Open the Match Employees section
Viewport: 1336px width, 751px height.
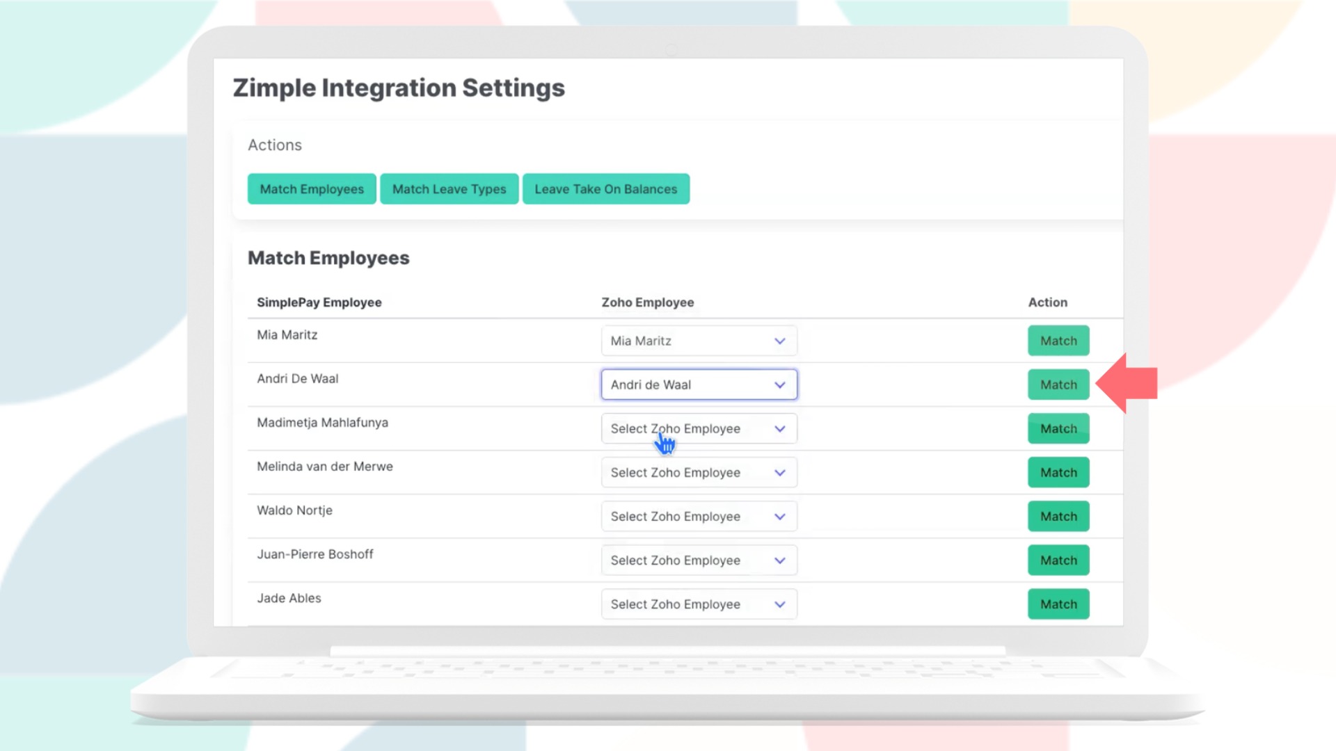(x=312, y=189)
